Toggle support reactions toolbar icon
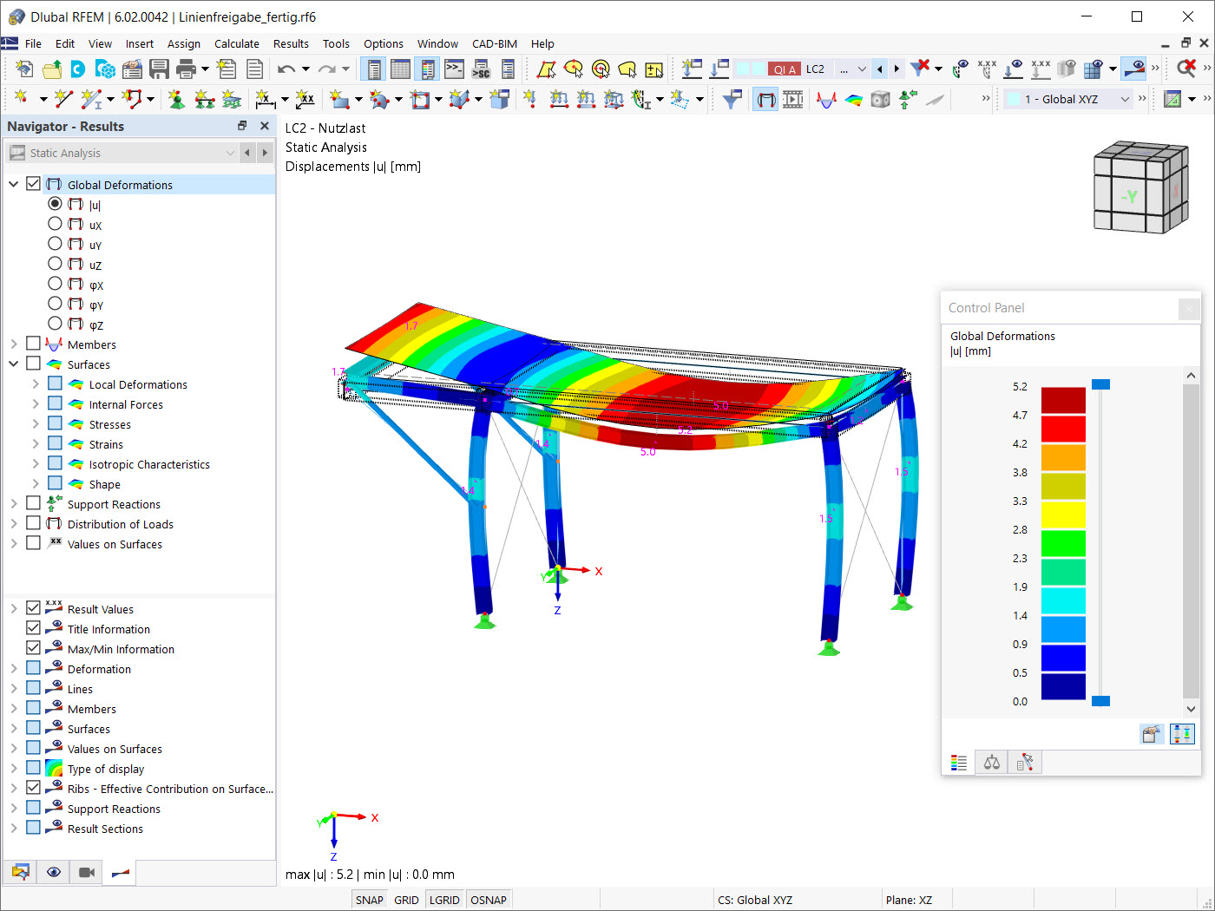 point(908,99)
